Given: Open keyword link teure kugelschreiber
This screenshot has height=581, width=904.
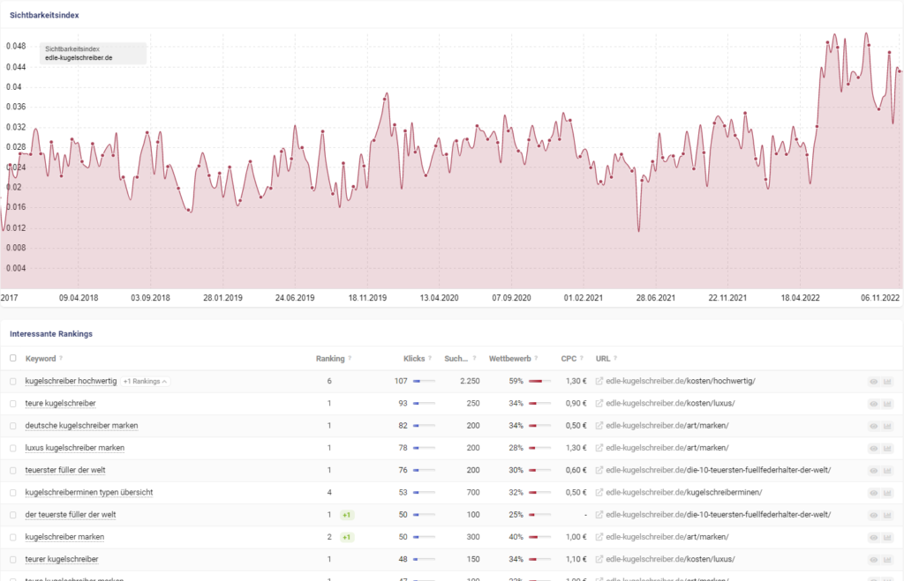Looking at the screenshot, I should [x=61, y=404].
